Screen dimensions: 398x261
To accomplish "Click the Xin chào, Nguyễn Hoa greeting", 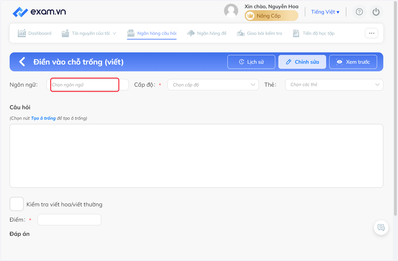I will pyautogui.click(x=271, y=6).
